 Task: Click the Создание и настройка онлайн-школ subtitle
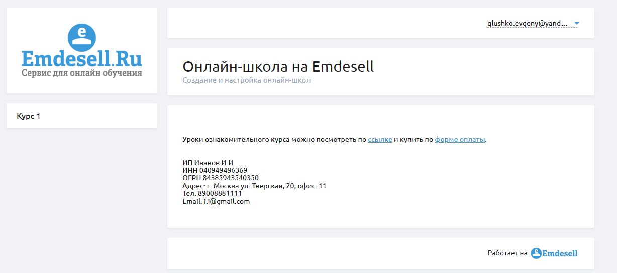coord(246,80)
